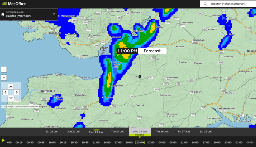
Task: Click the search magnifier icon
Action: [205, 4]
